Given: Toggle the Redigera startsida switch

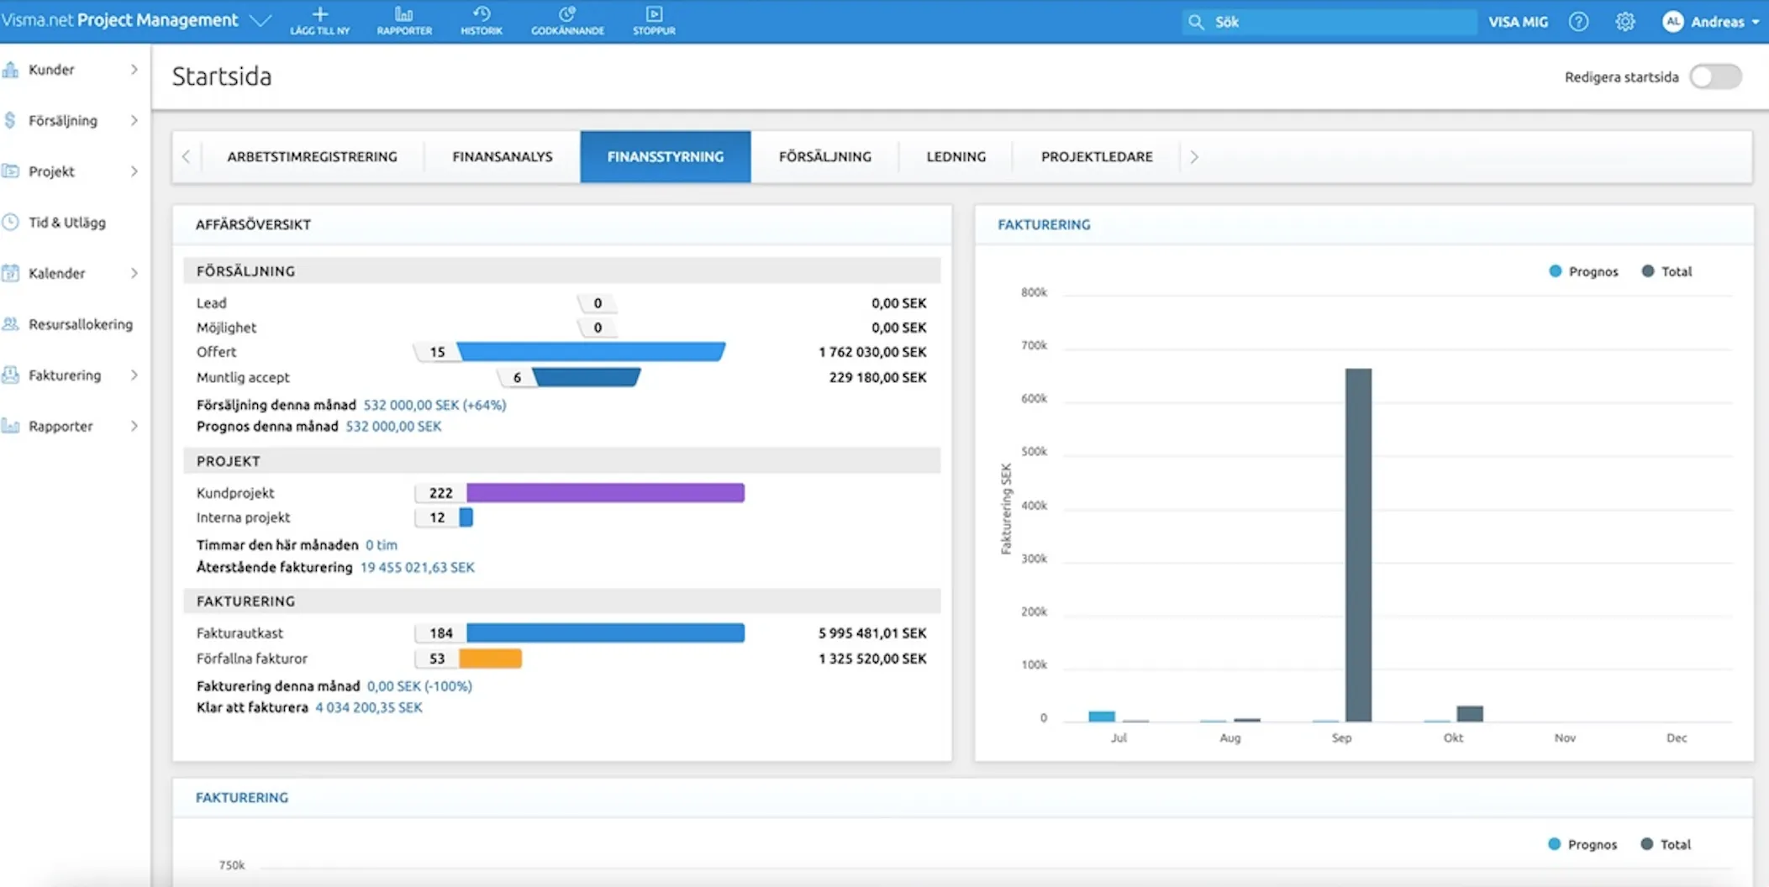Looking at the screenshot, I should tap(1716, 76).
